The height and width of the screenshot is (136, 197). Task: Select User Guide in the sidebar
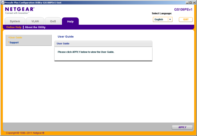click(16, 37)
